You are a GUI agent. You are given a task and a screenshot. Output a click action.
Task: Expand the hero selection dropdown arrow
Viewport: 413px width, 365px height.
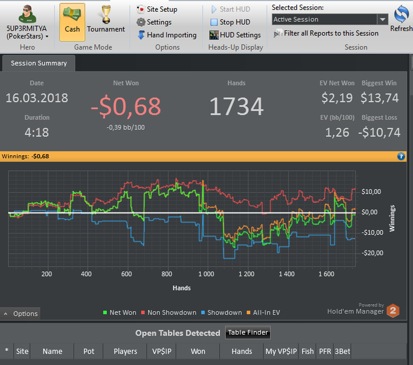click(x=47, y=37)
